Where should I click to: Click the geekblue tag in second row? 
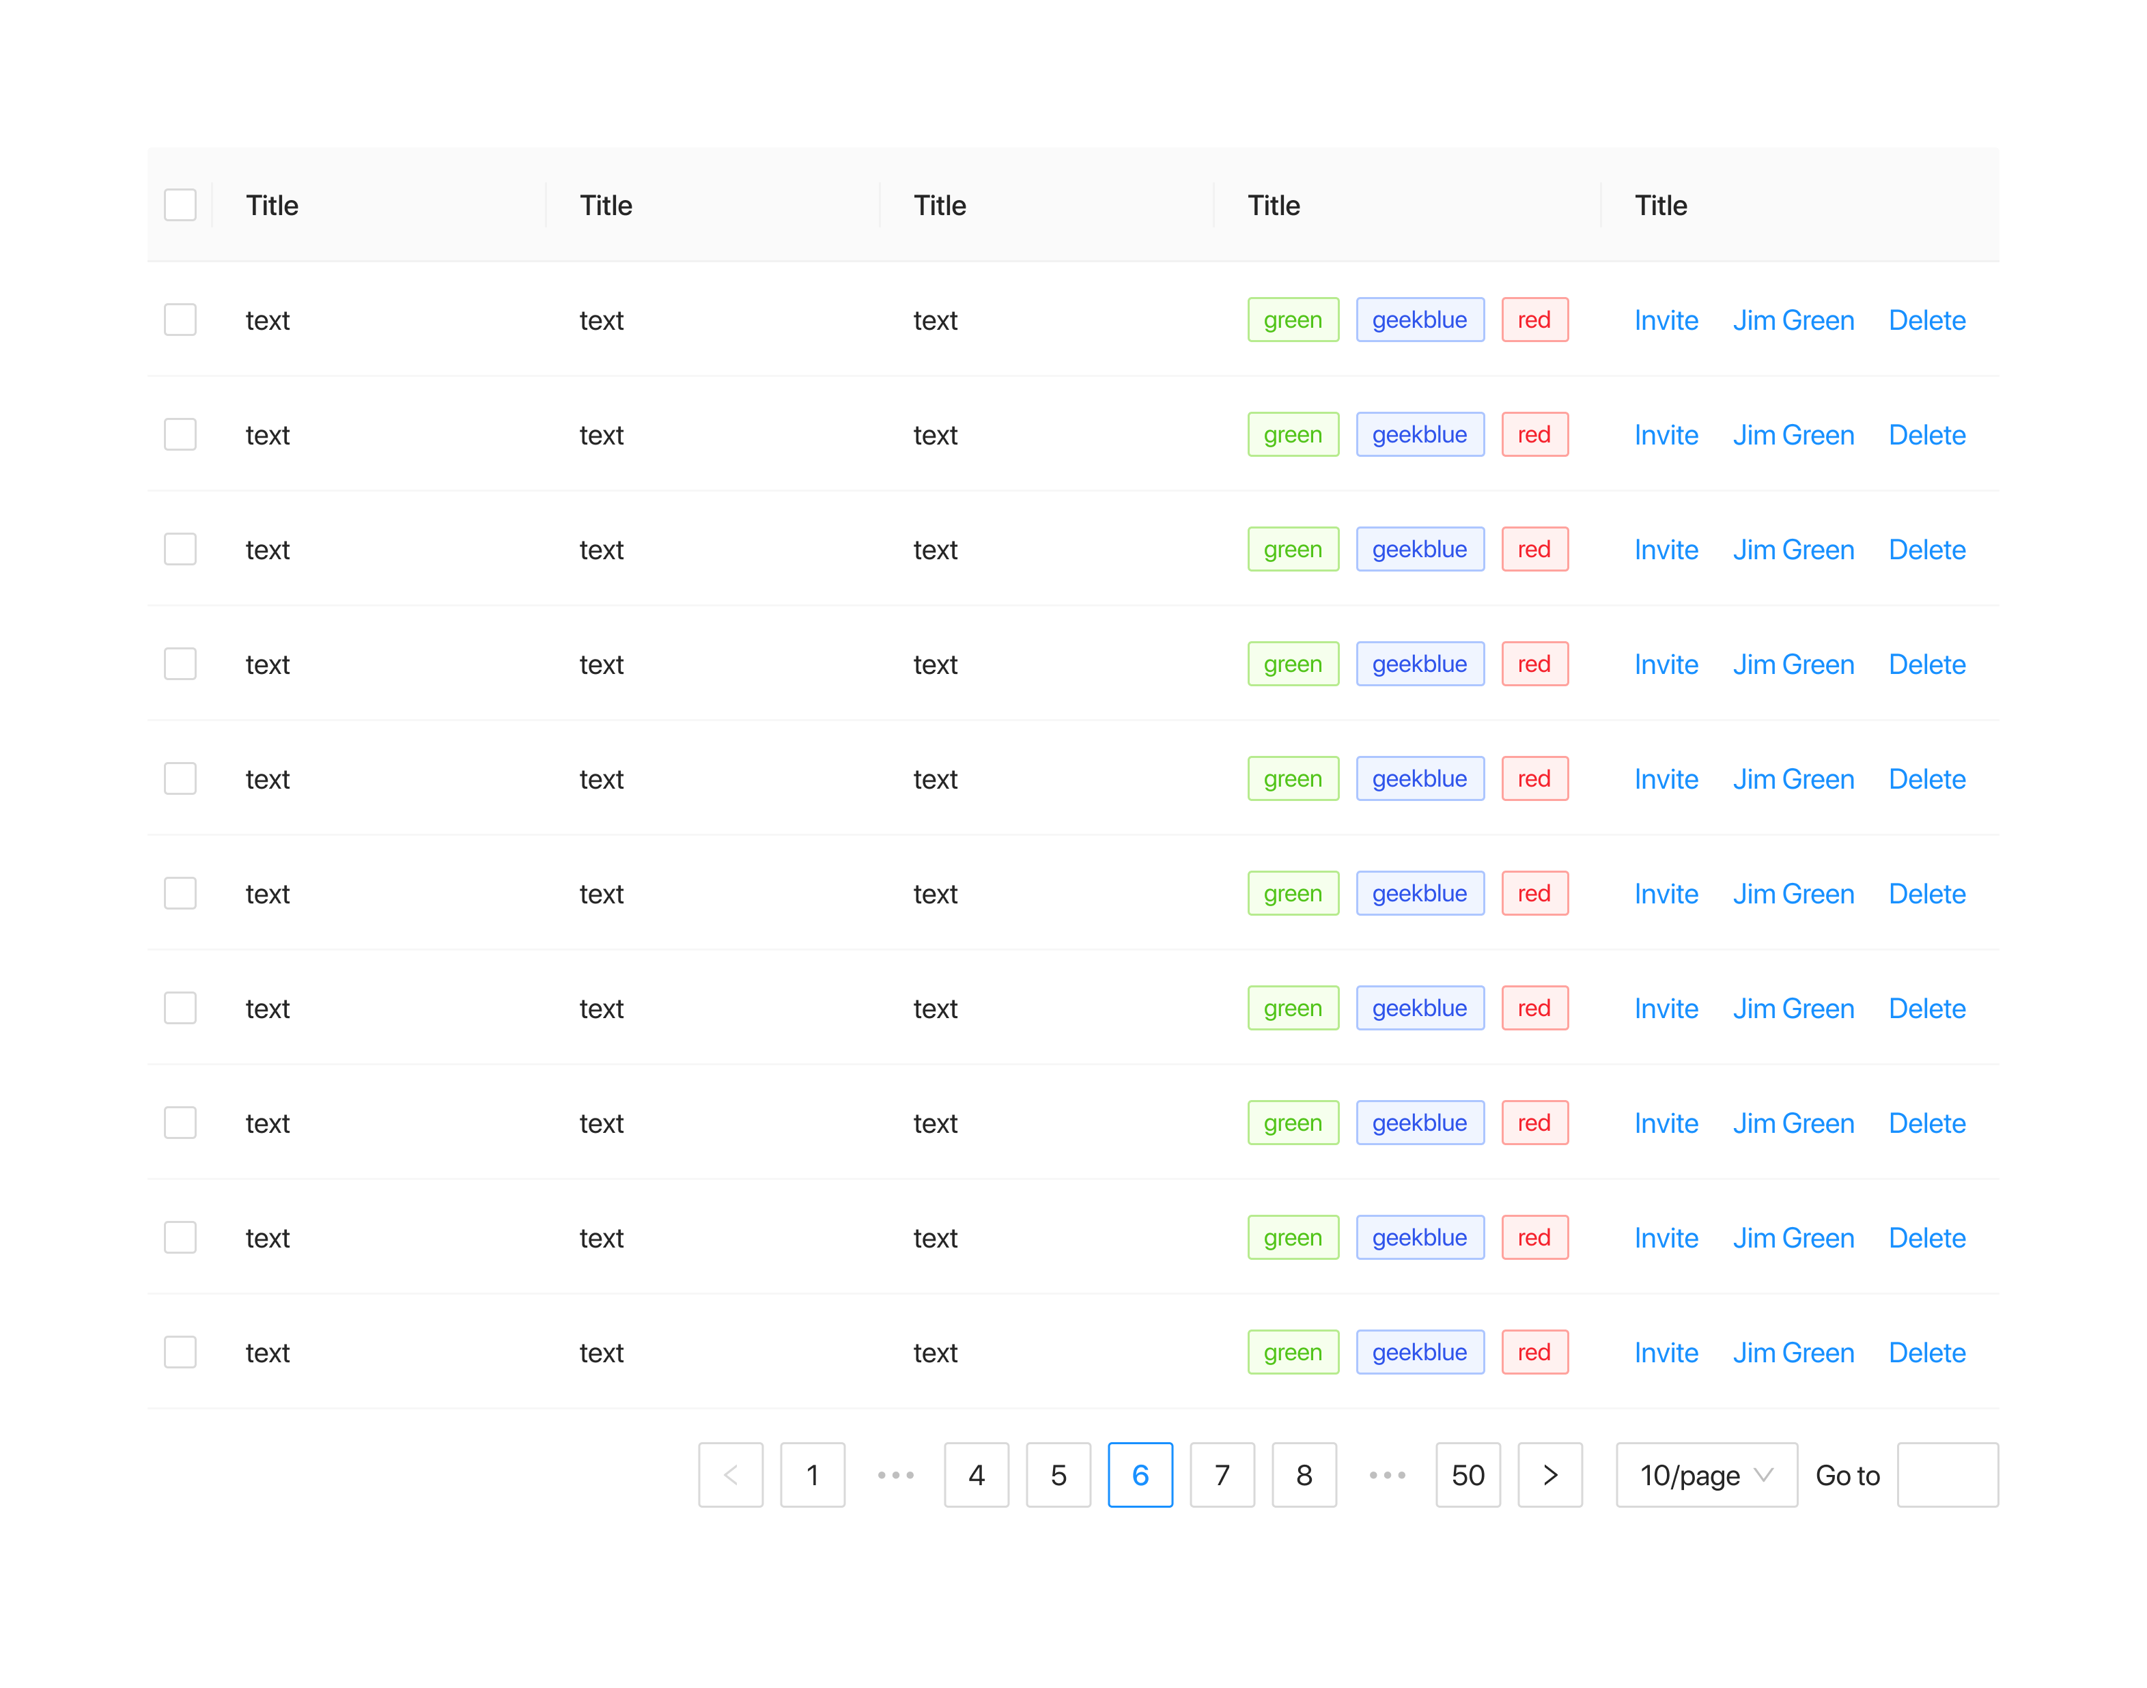point(1420,434)
